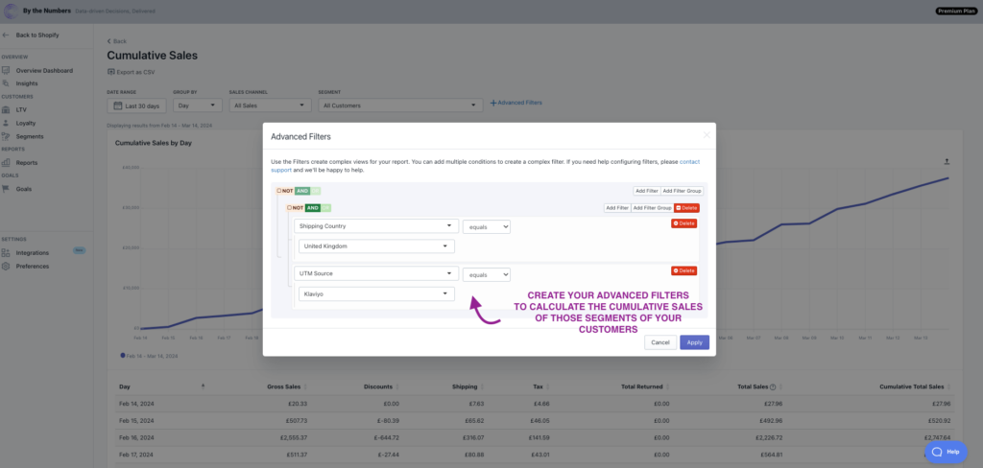Click the help icon next to Total Sales

point(773,386)
